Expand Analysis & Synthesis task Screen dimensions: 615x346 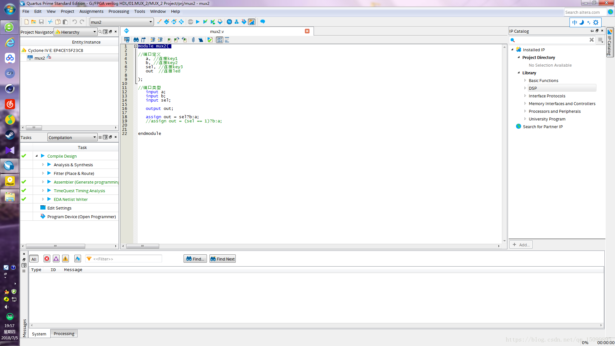pyautogui.click(x=43, y=165)
